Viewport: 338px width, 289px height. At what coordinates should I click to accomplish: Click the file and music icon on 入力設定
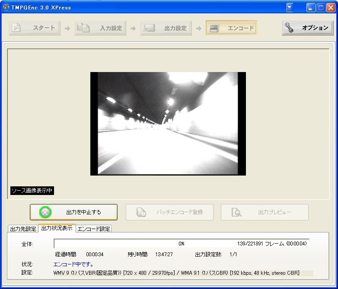pyautogui.click(x=83, y=28)
